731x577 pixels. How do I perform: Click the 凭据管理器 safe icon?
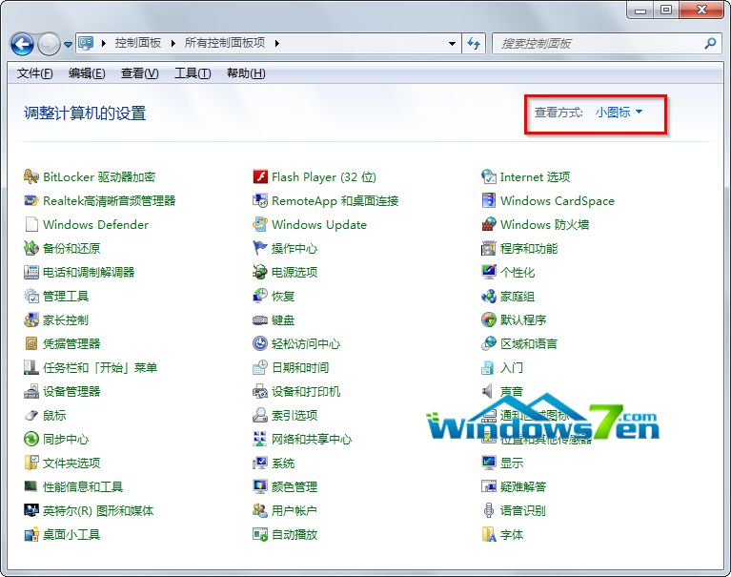31,343
